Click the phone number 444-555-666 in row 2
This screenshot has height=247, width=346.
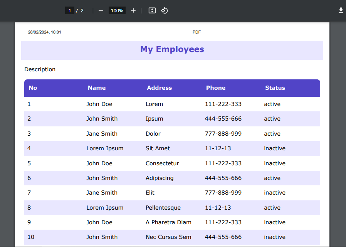pyautogui.click(x=223, y=119)
